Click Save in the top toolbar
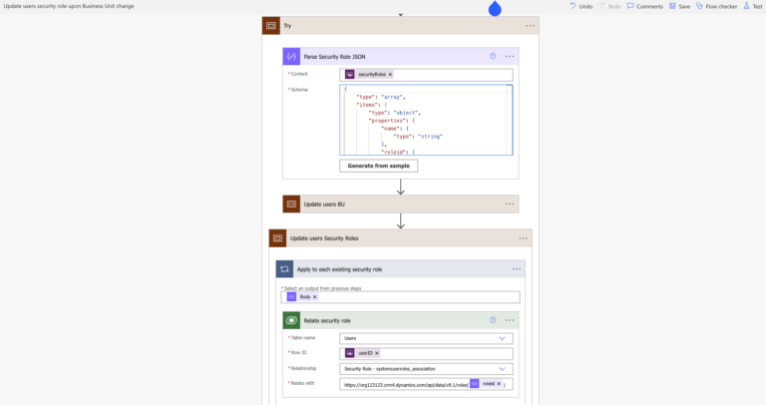The image size is (766, 405). (x=679, y=6)
